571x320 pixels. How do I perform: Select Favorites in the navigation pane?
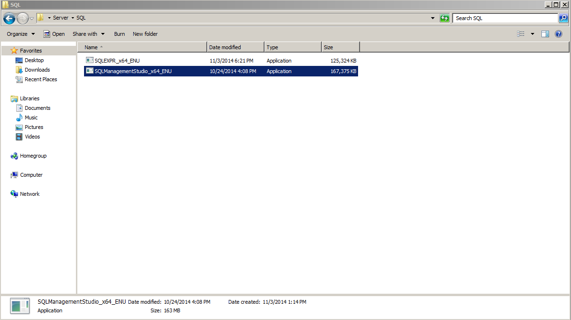pos(31,51)
